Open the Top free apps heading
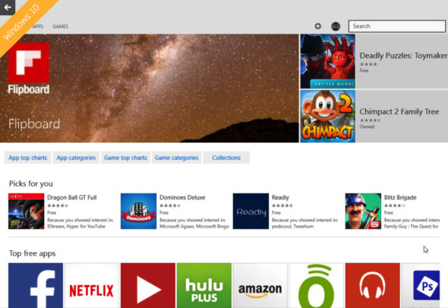This screenshot has width=448, height=308. pos(33,253)
